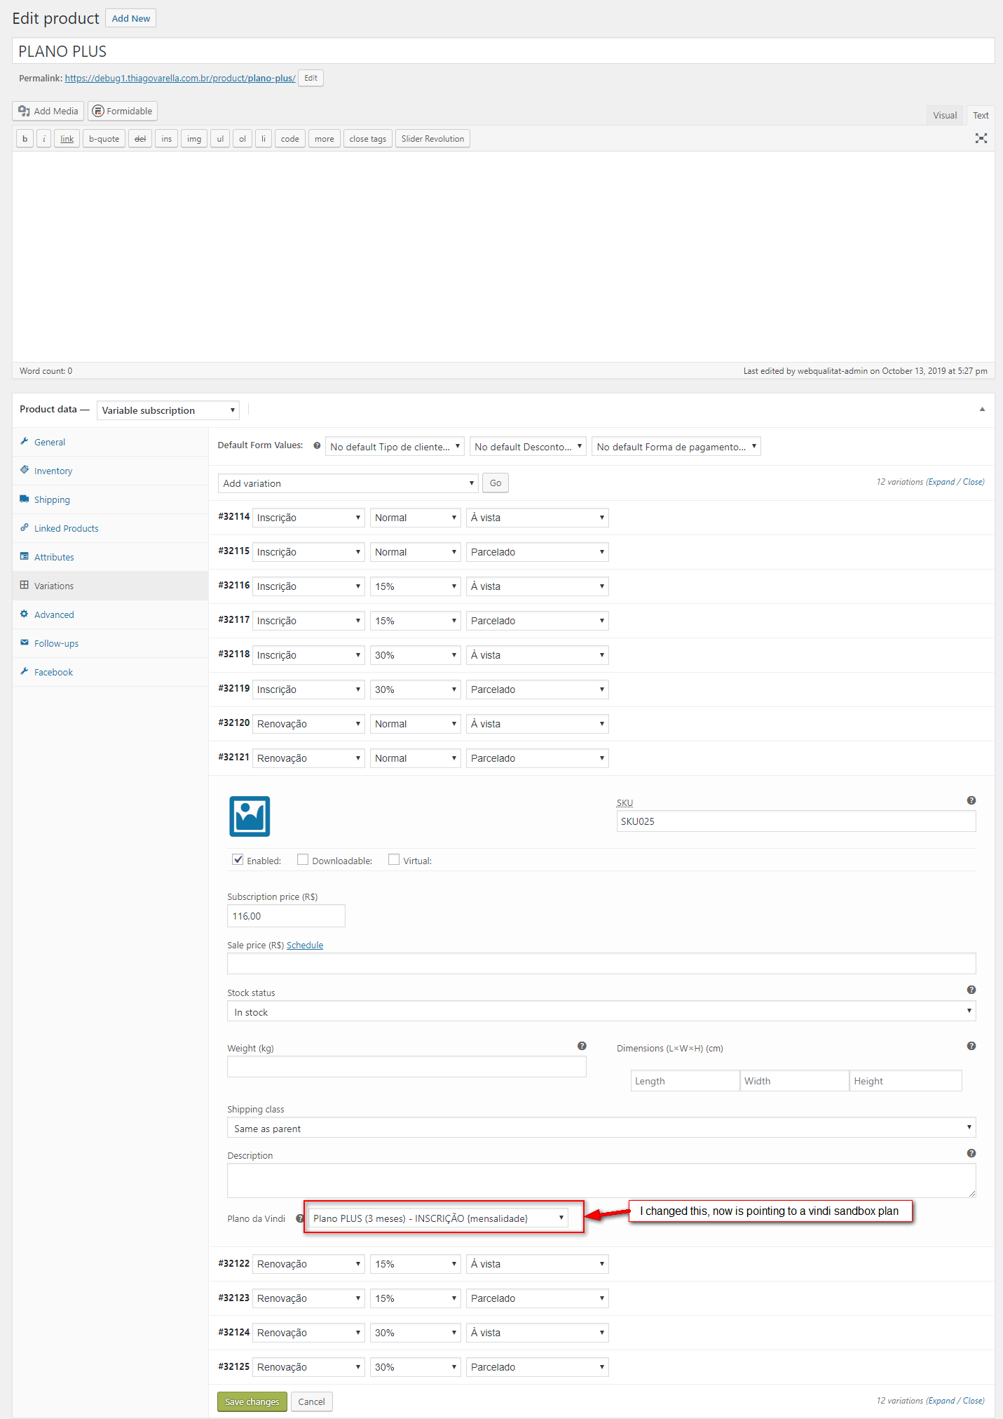Click the Weight input field

click(x=407, y=1067)
